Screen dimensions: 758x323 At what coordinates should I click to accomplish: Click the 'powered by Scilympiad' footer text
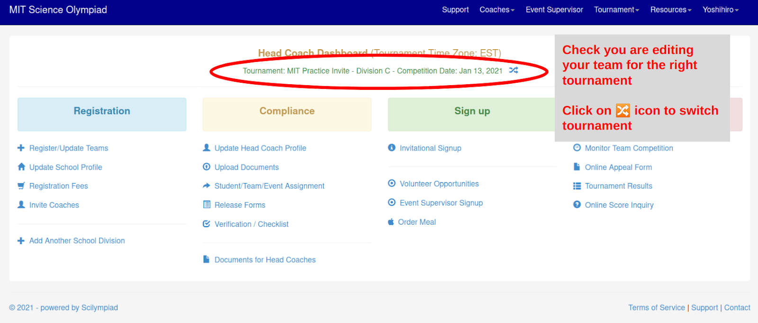coord(79,307)
